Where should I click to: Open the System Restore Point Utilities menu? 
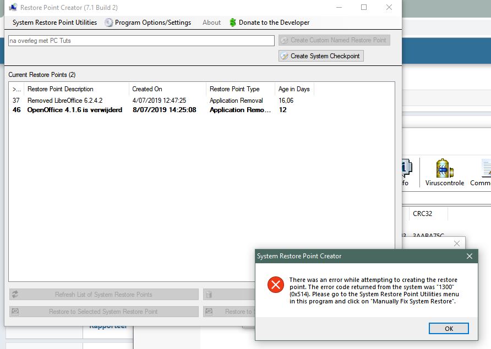click(x=54, y=23)
